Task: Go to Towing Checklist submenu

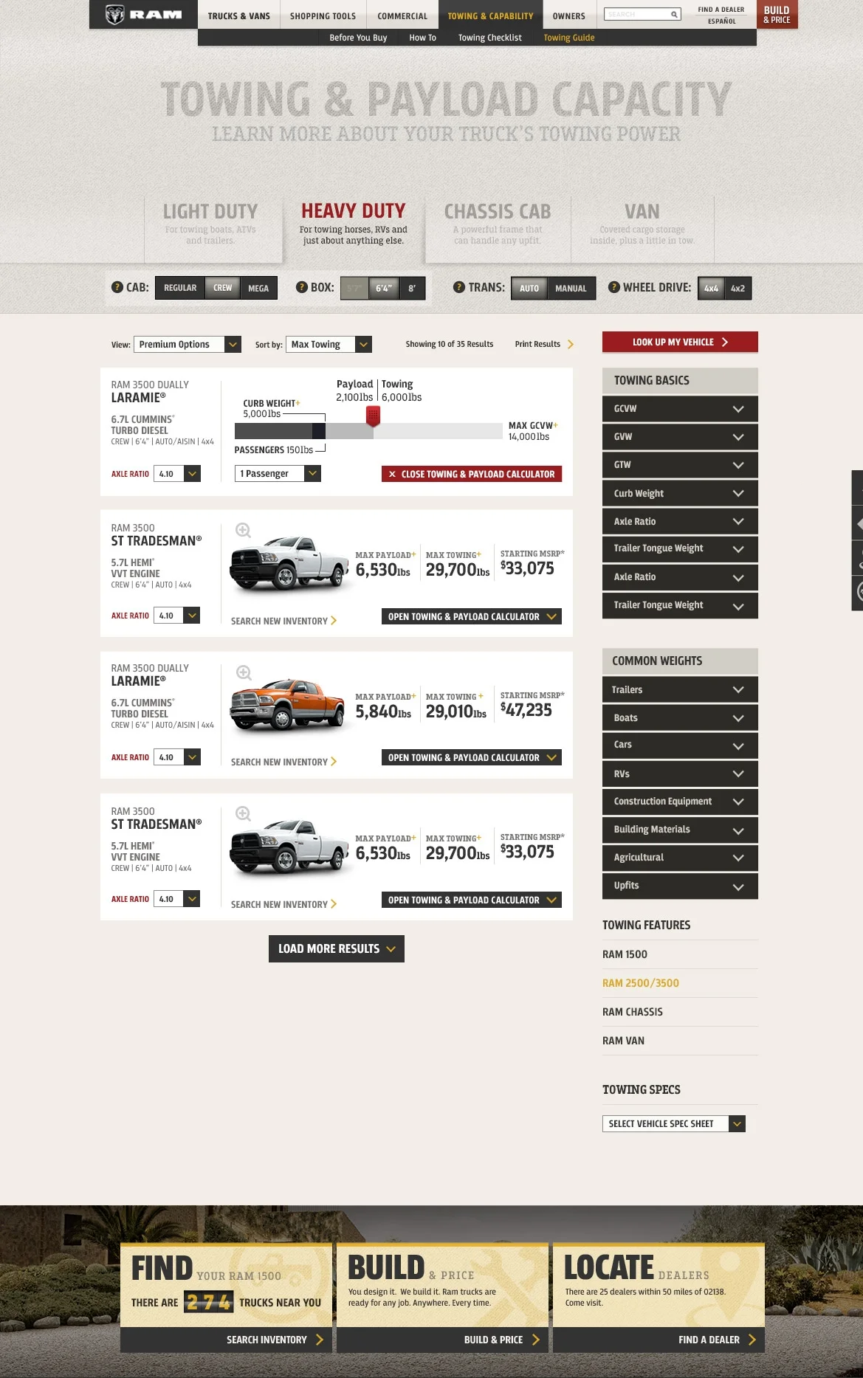Action: [489, 38]
